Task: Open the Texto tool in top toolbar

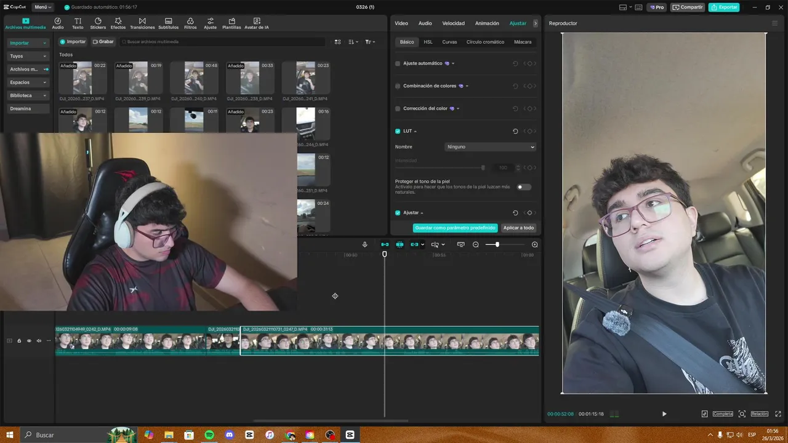Action: tap(78, 23)
